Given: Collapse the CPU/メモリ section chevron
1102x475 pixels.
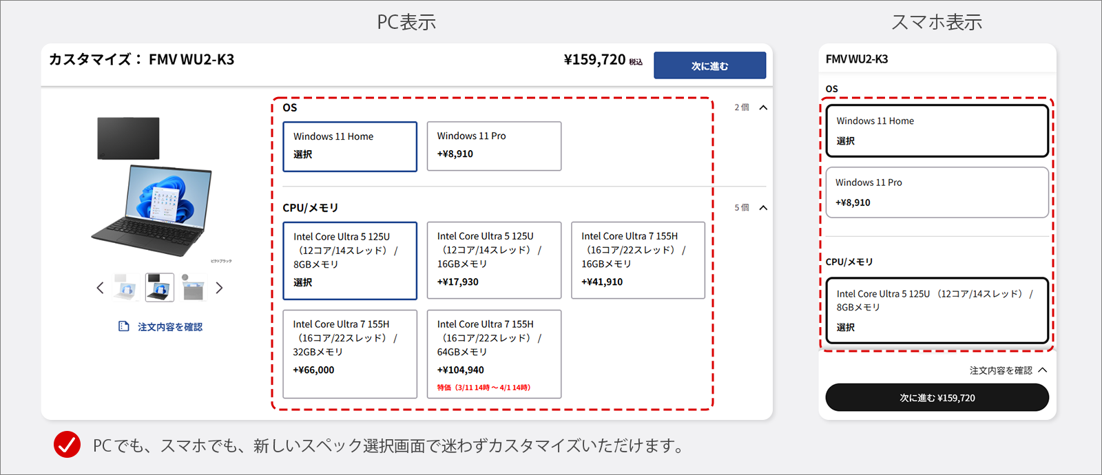Looking at the screenshot, I should coord(763,208).
